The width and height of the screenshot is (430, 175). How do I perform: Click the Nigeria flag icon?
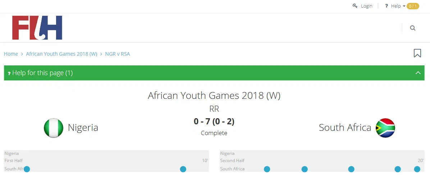click(x=54, y=128)
